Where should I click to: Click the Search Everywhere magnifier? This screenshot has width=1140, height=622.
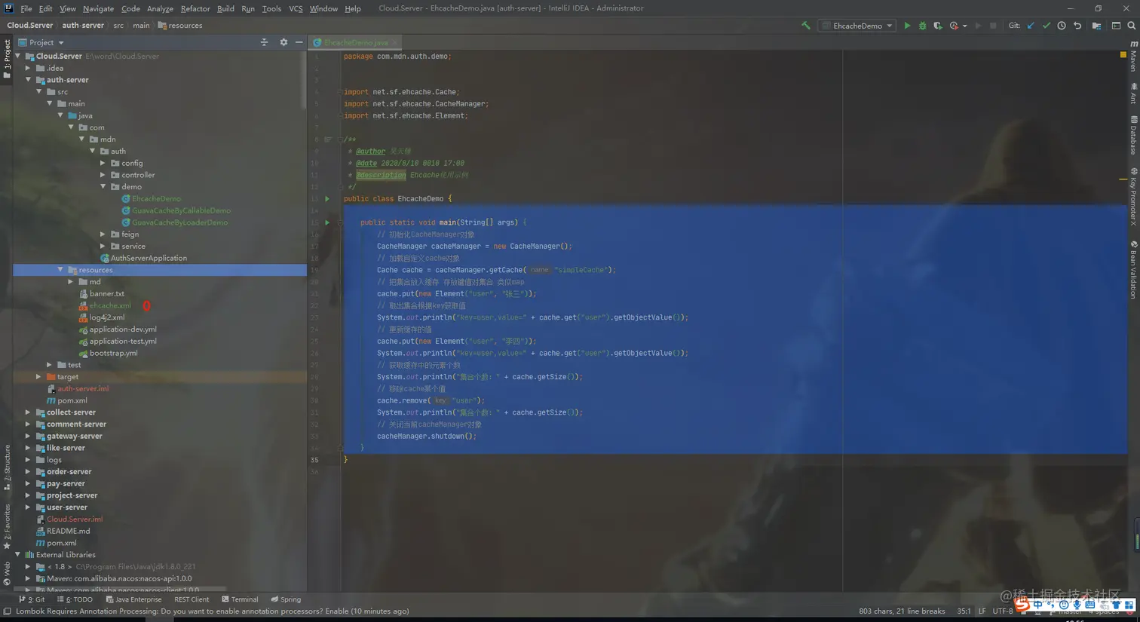[1132, 26]
